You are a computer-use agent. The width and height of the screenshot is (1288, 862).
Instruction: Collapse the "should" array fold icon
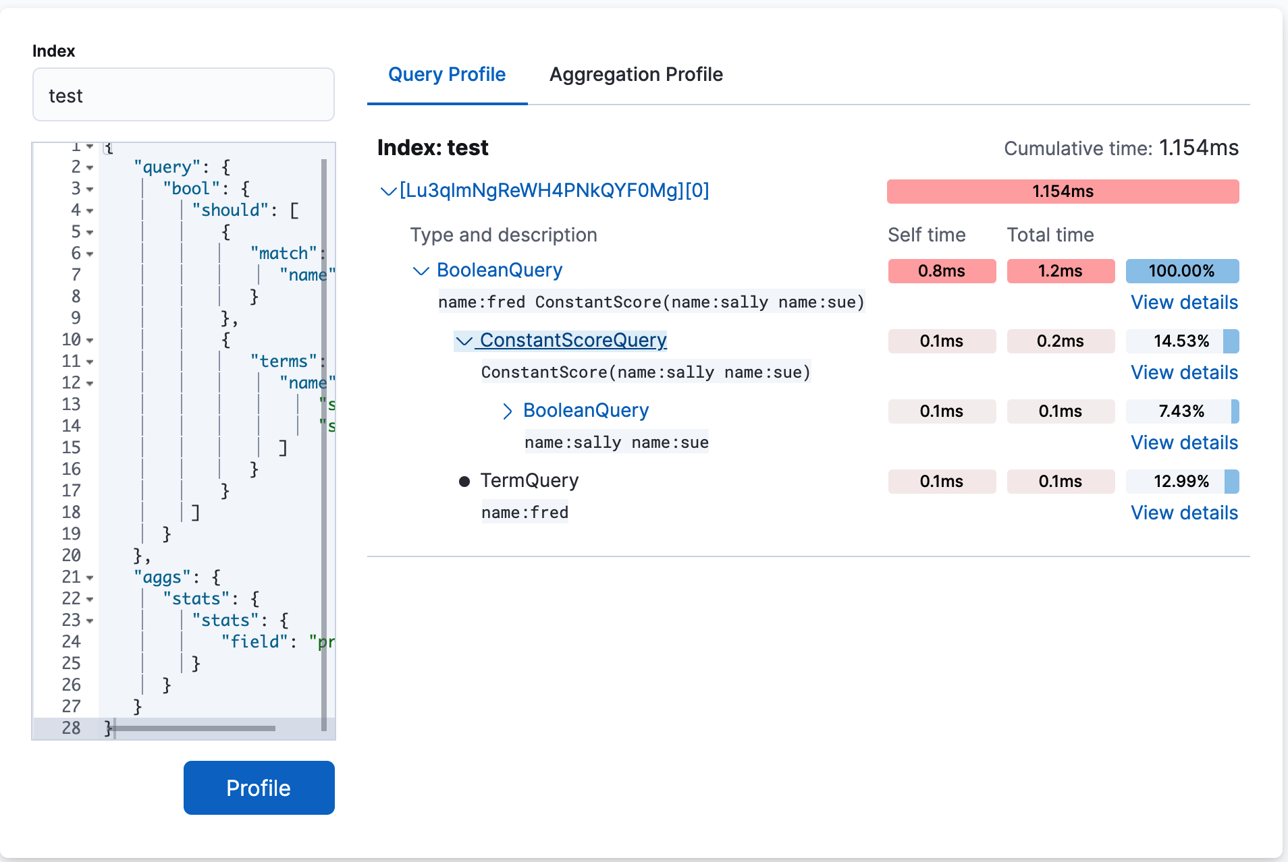pos(89,210)
